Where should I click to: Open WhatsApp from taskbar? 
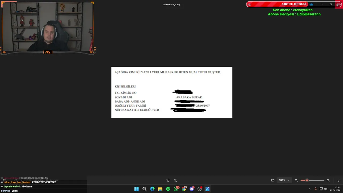(176, 189)
